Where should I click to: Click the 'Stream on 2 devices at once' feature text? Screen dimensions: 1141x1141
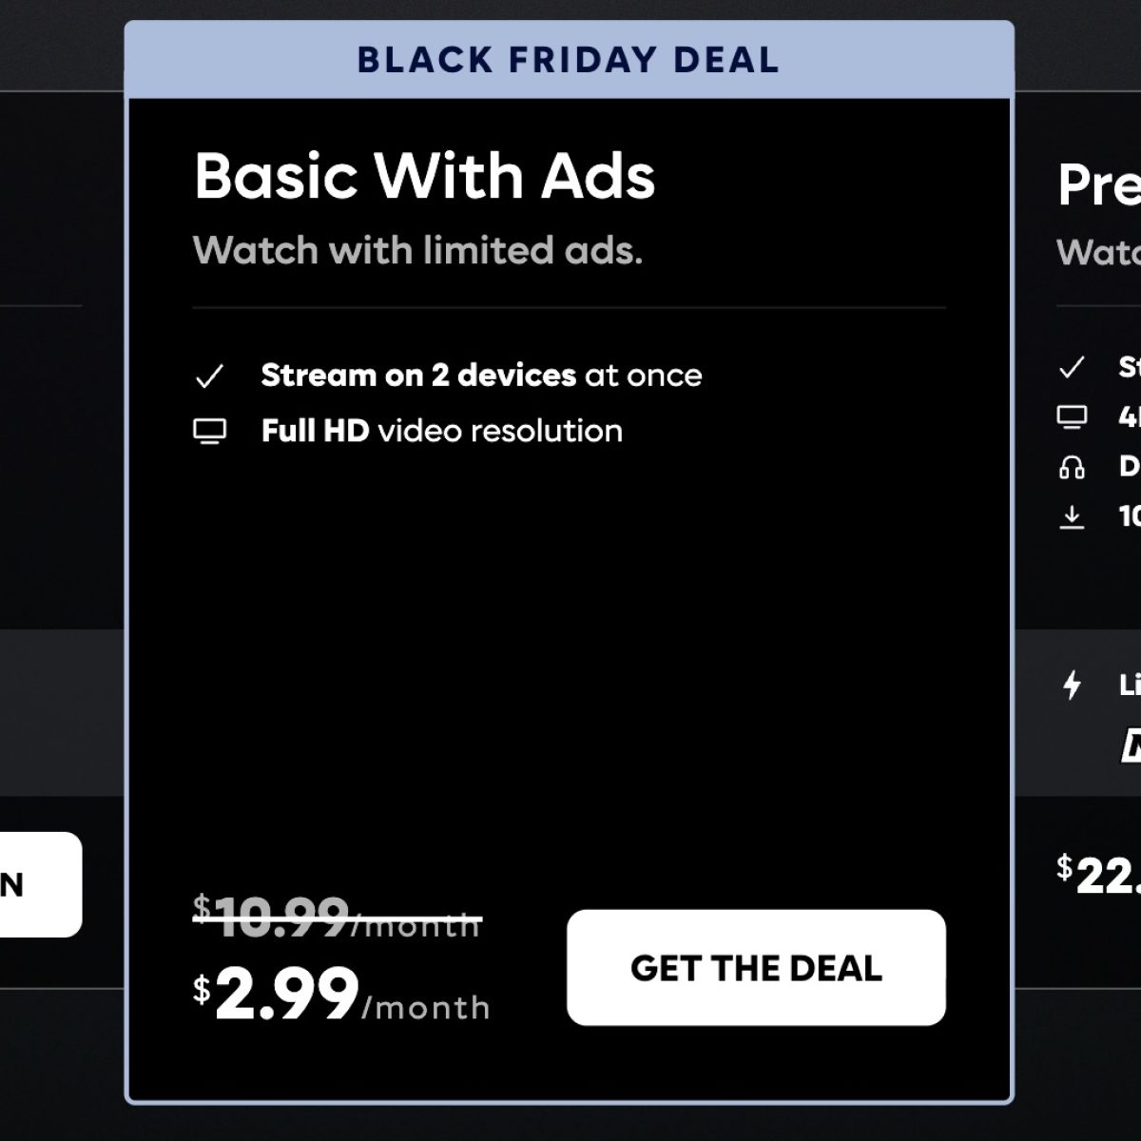[x=481, y=376]
